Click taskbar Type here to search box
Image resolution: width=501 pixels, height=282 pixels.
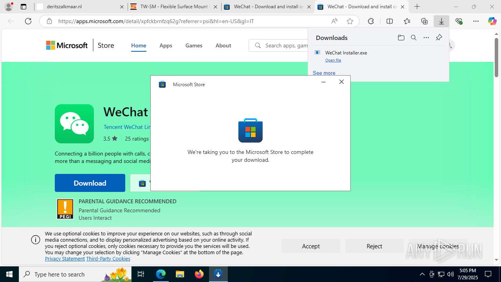(75, 274)
